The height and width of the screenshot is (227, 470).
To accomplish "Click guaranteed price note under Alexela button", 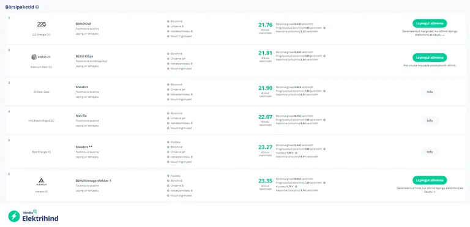I will (430, 190).
